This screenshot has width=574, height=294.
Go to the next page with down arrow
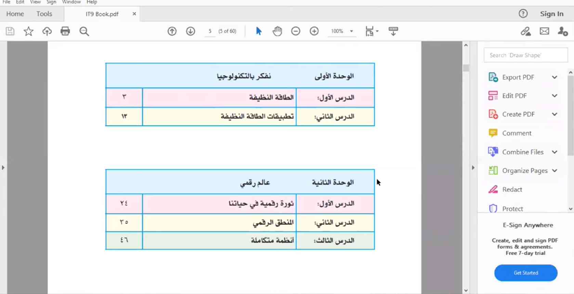point(191,31)
